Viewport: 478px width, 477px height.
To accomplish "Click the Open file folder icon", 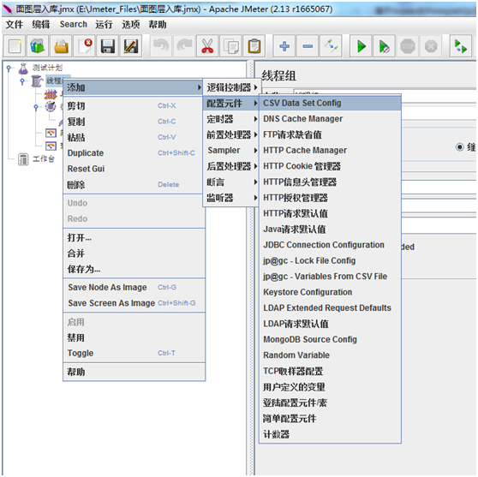I will (61, 46).
